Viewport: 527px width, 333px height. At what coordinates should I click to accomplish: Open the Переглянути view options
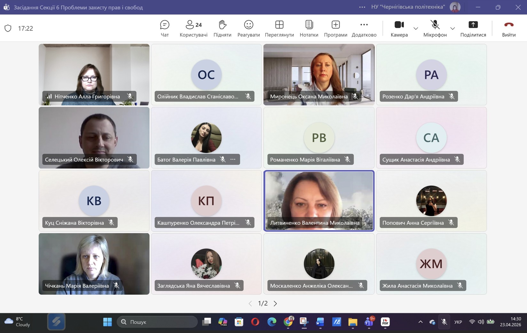click(279, 28)
